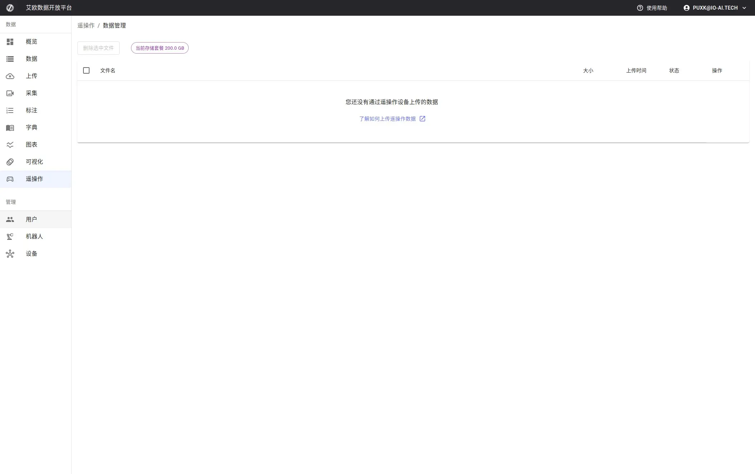Click the 使用帮助 question mark icon
Image resolution: width=755 pixels, height=474 pixels.
[640, 8]
